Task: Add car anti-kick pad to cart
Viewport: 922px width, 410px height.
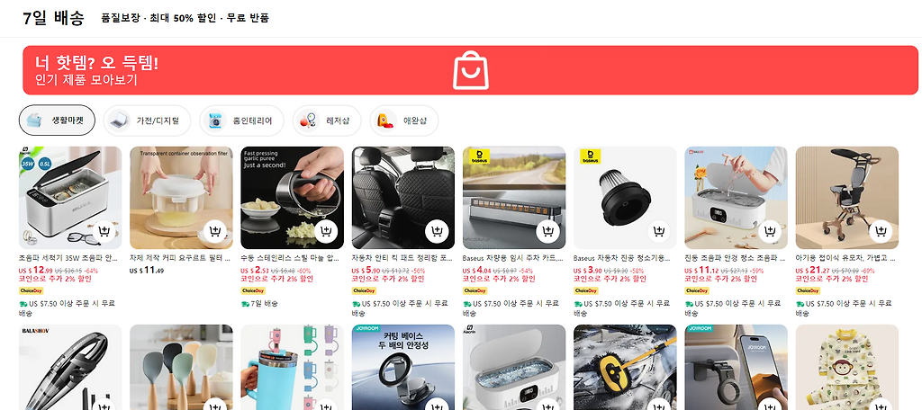Action: (437, 231)
